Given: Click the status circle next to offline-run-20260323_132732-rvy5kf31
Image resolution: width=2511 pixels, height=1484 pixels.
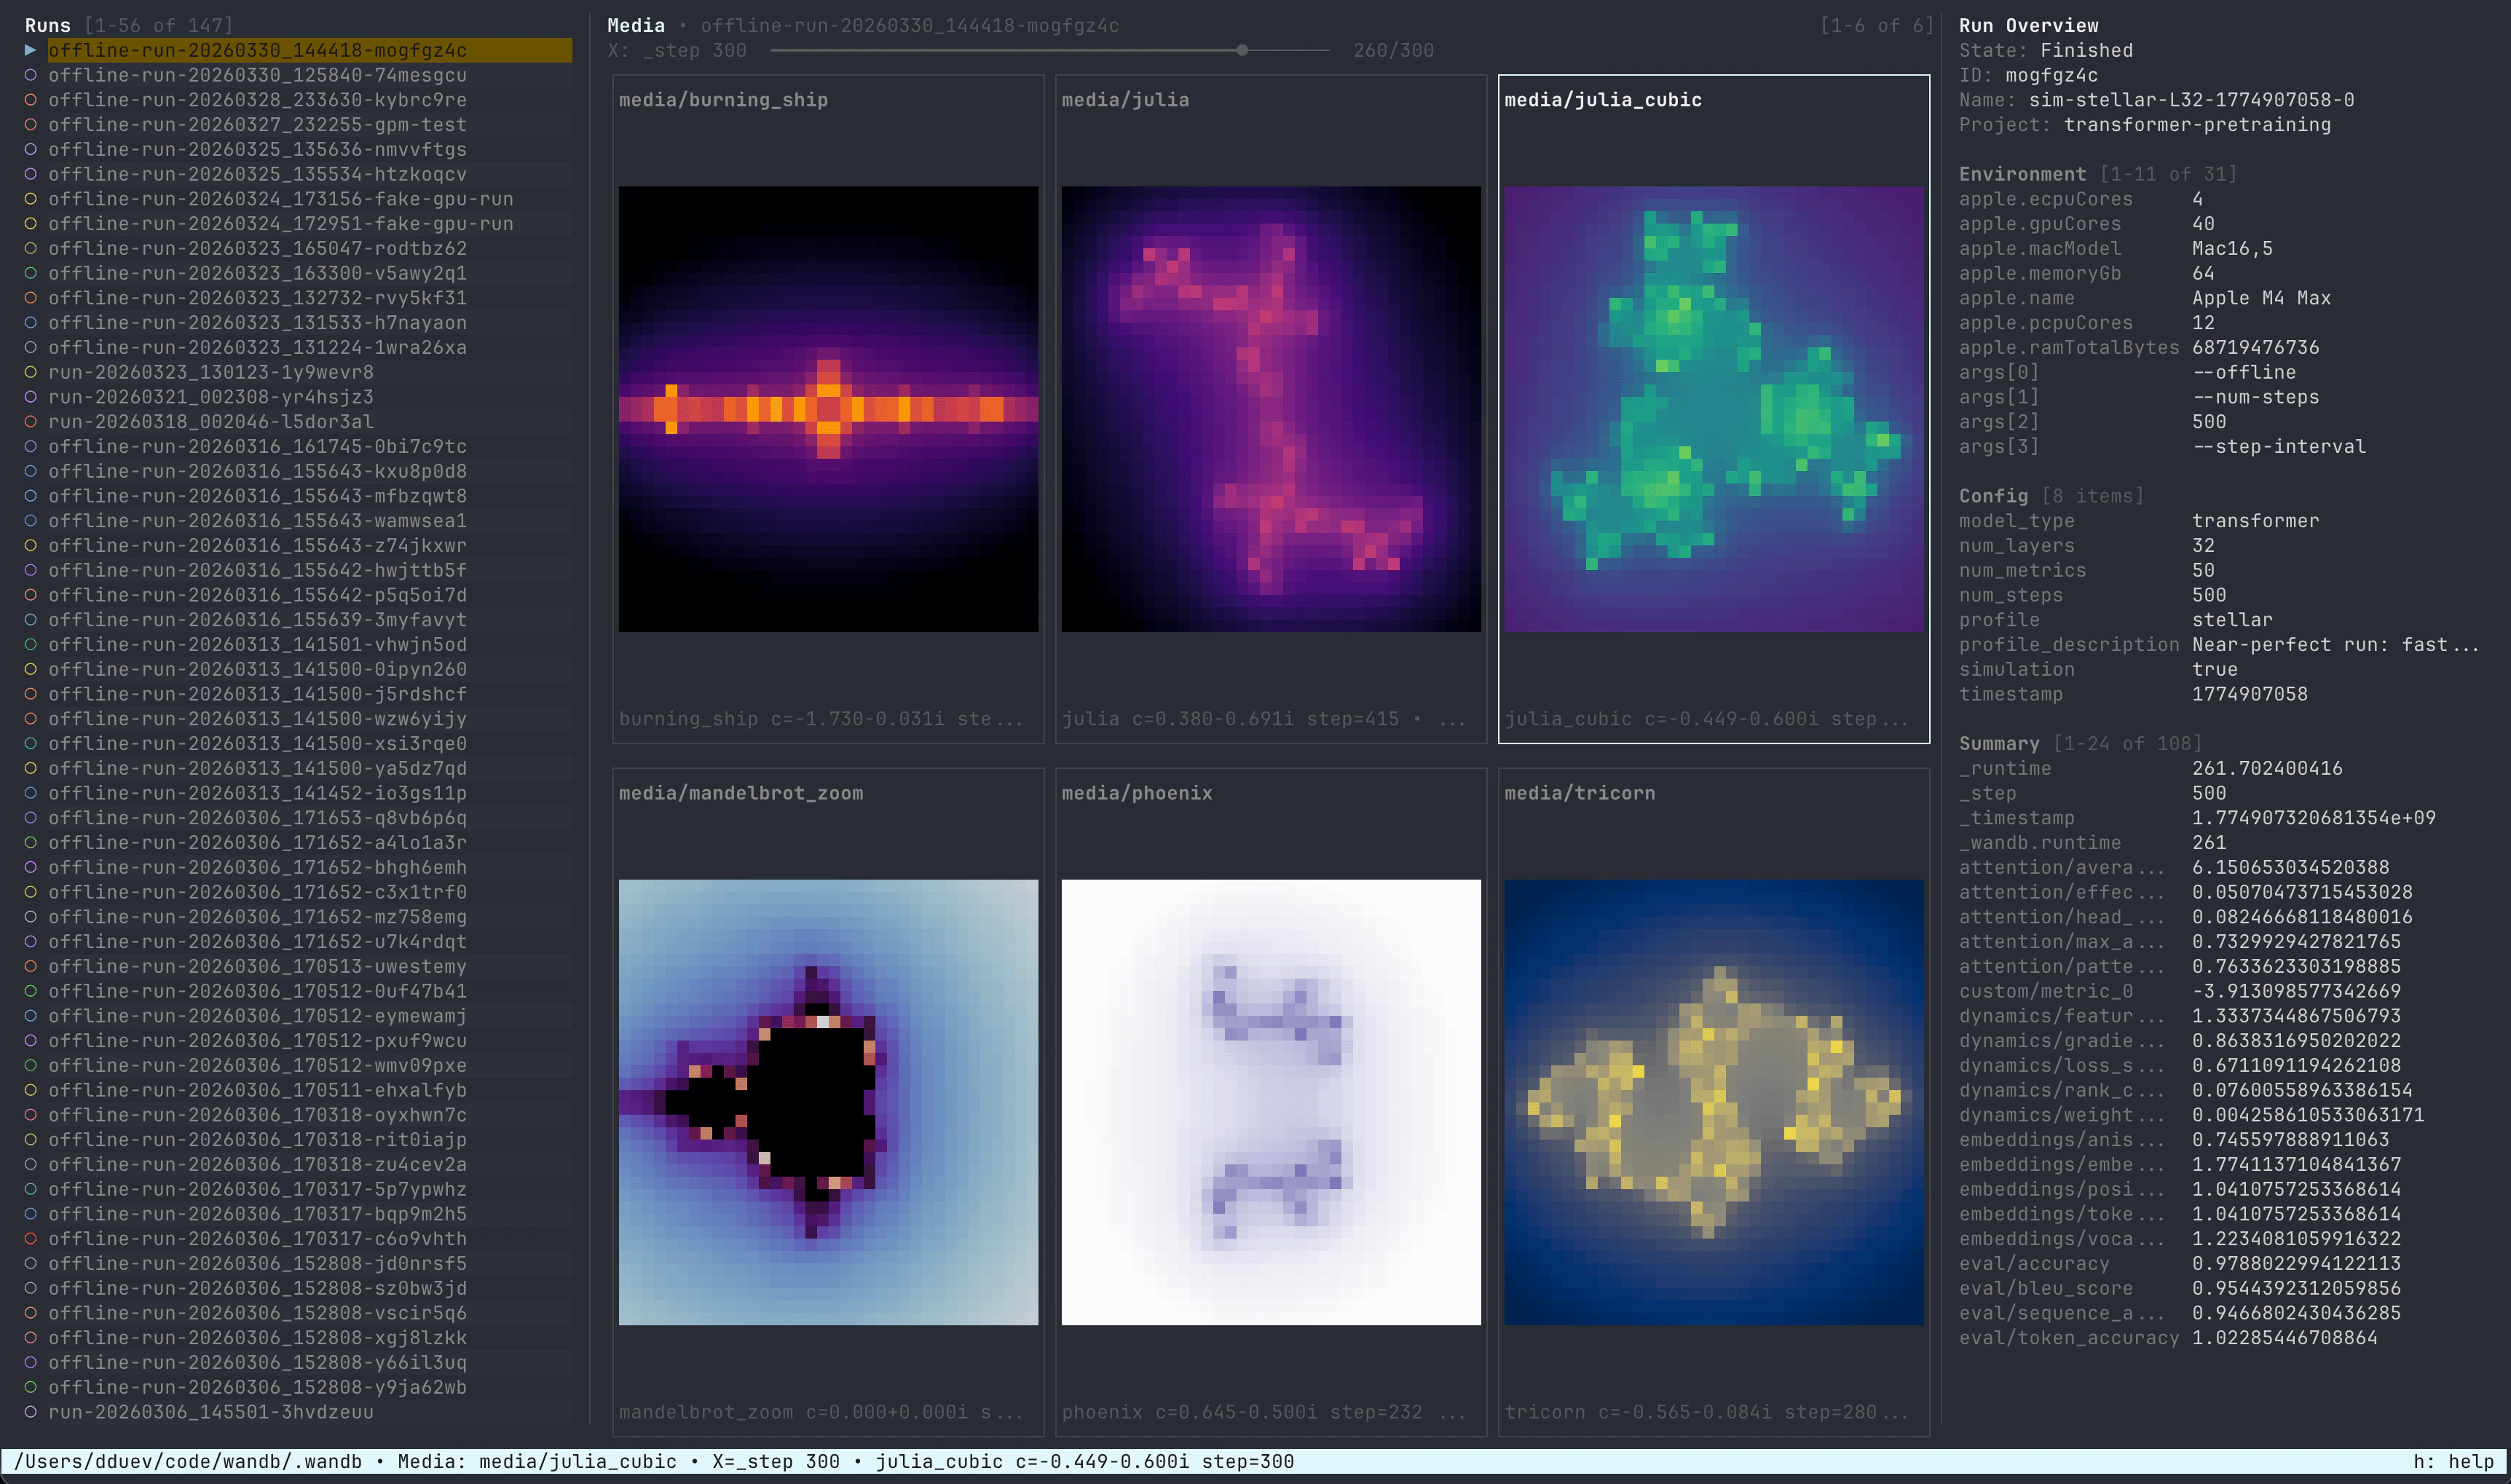Looking at the screenshot, I should coord(33,298).
